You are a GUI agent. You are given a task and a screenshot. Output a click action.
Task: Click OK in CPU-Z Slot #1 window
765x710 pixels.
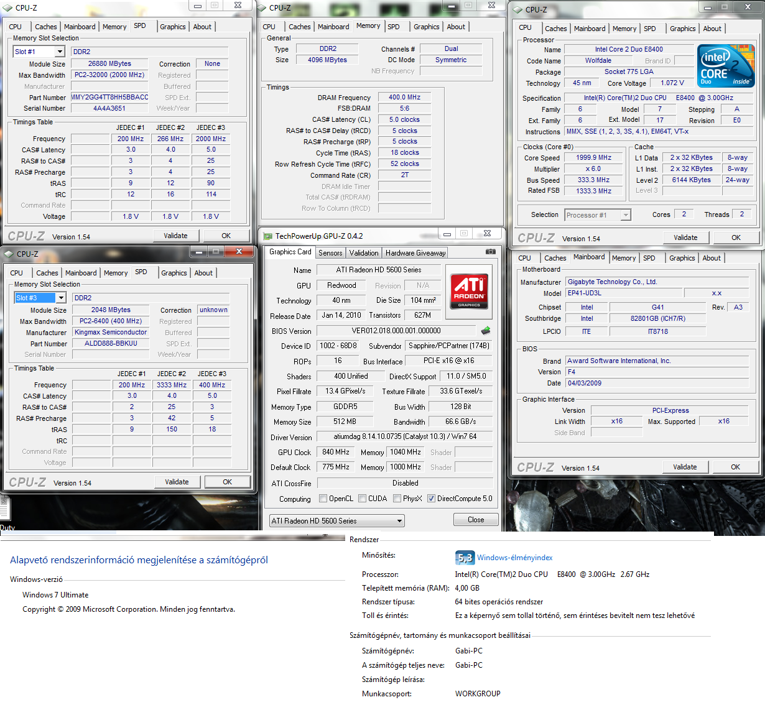226,236
